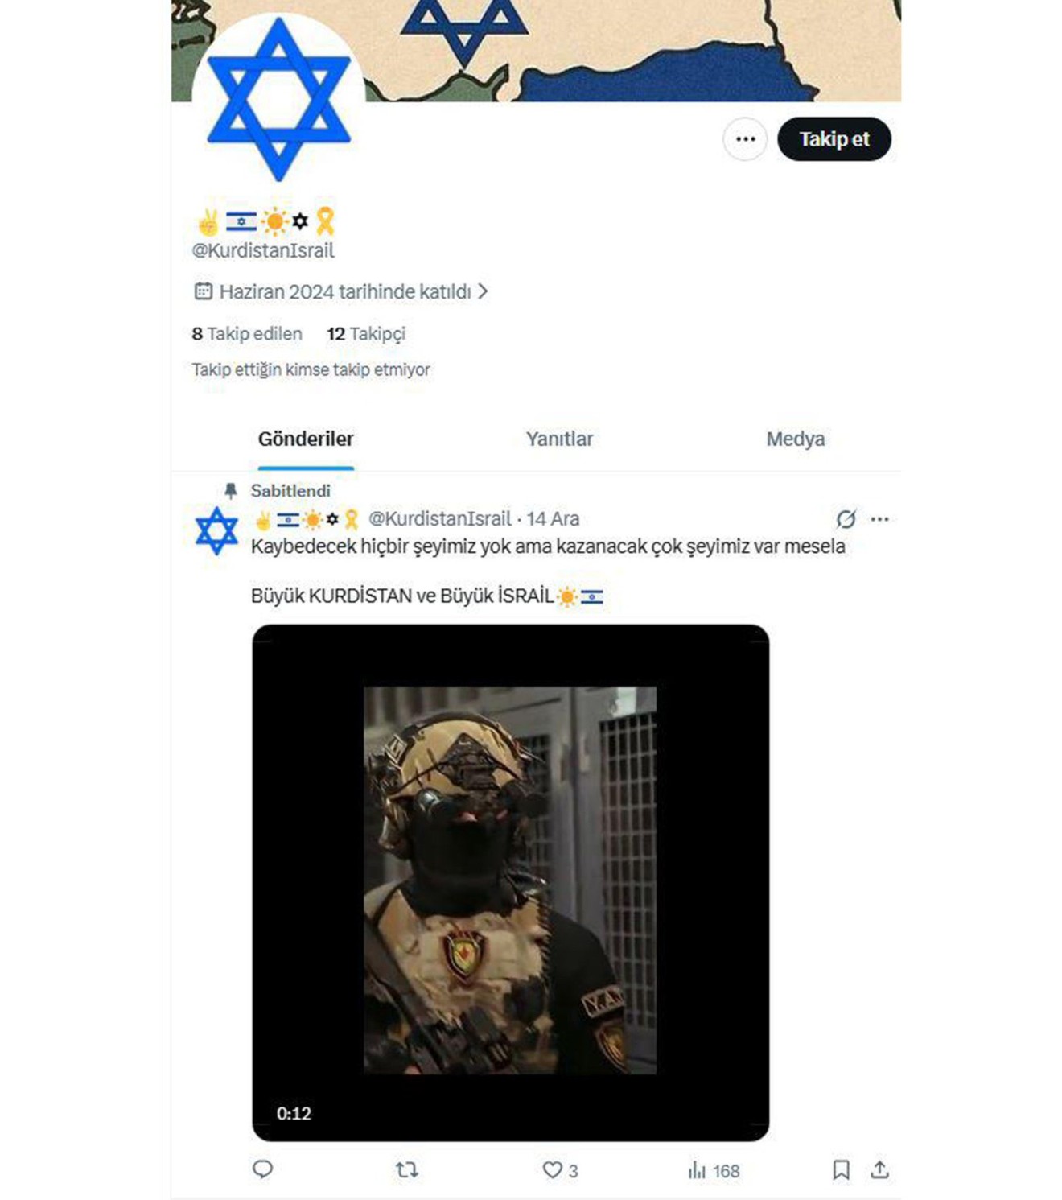Open the 8 Takip edilen list

[247, 333]
